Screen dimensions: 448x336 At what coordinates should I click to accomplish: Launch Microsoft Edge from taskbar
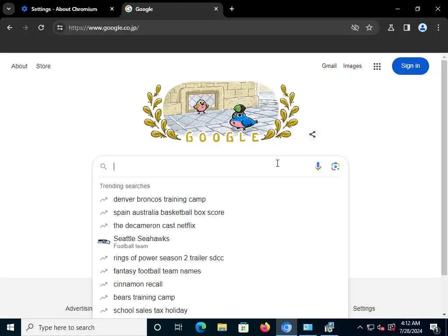pyautogui.click(x=200, y=327)
